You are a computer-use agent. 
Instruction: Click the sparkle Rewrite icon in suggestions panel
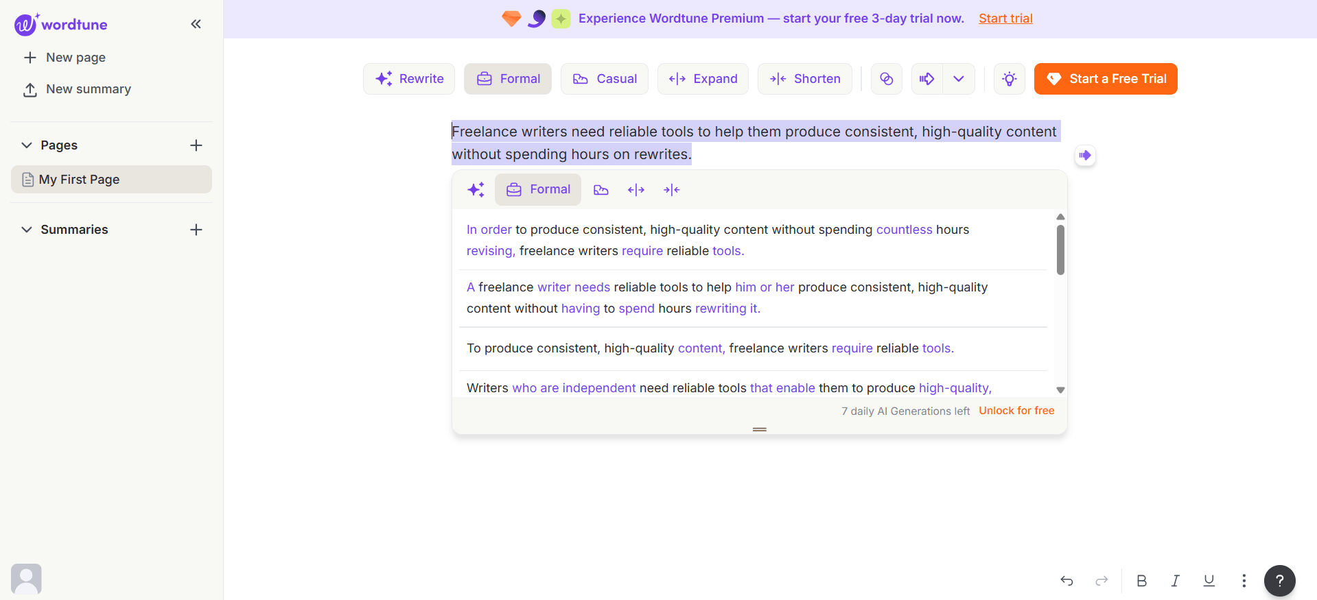(x=476, y=190)
